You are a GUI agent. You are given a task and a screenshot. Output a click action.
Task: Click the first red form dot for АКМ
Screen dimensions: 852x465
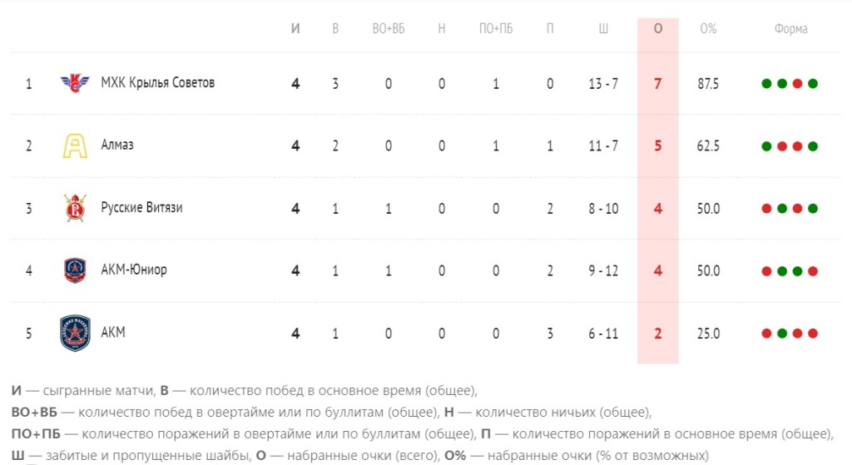pyautogui.click(x=766, y=334)
